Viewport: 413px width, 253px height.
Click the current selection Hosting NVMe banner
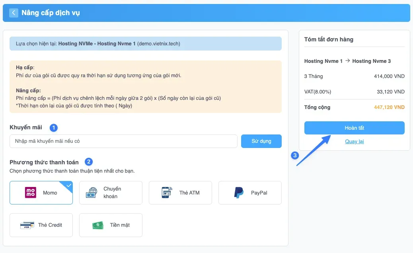point(145,44)
